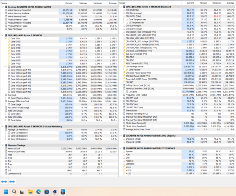Expand the Core Utility row
The height and width of the screenshot is (196, 236).
point(6,114)
